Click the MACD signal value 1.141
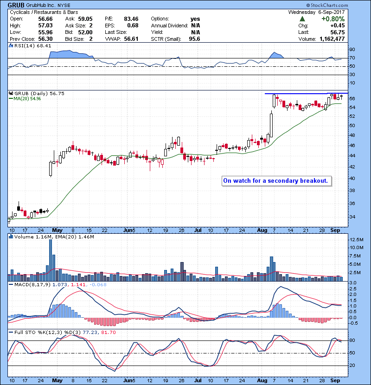The height and width of the screenshot is (385, 371). click(x=78, y=285)
